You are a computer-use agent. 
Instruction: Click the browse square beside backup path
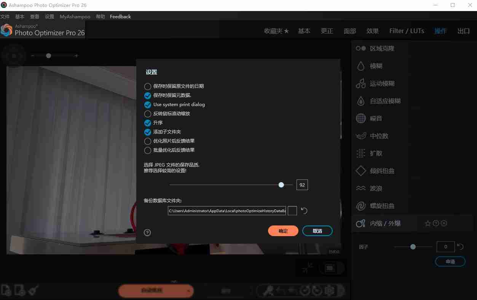click(x=292, y=211)
